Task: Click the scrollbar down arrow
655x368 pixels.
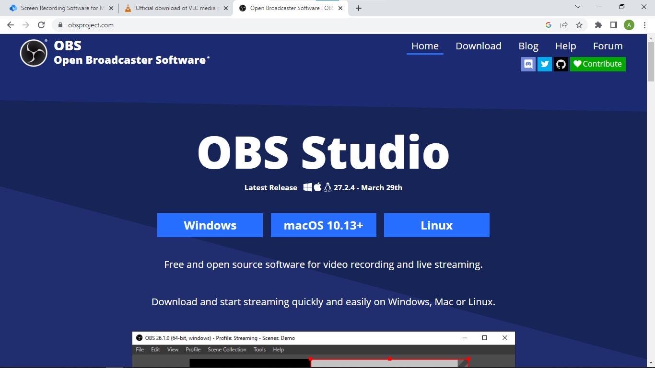Action: pos(651,363)
